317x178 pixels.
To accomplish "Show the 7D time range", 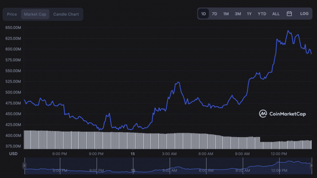I will pos(215,14).
